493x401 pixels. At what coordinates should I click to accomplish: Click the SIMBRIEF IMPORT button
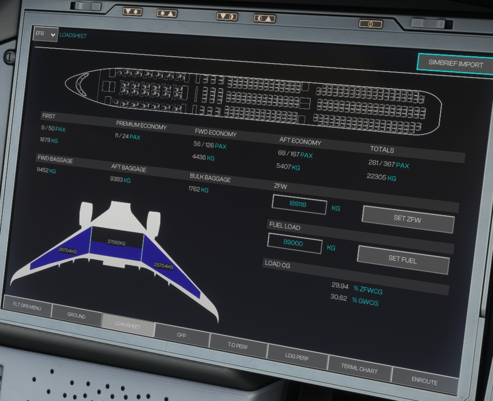coord(455,63)
